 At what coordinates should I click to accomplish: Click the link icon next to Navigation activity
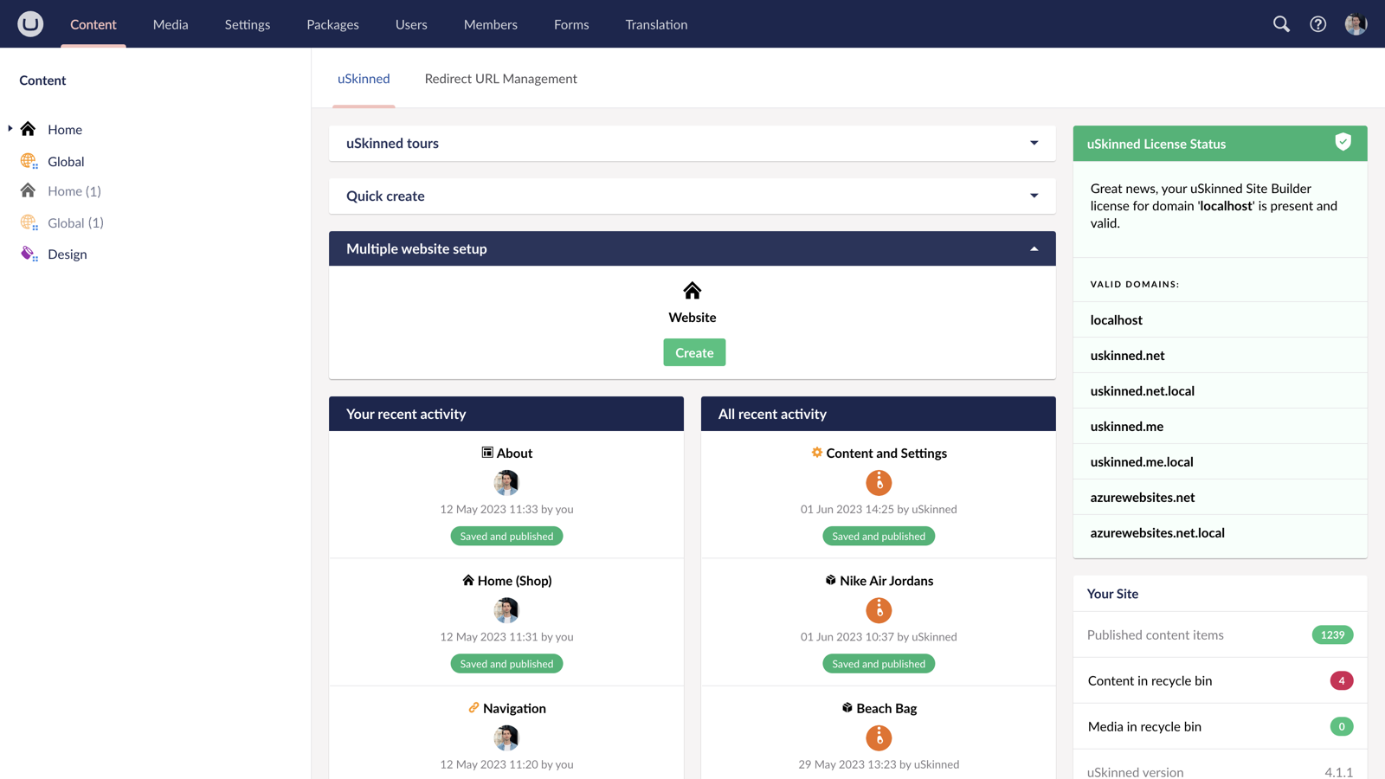point(472,707)
